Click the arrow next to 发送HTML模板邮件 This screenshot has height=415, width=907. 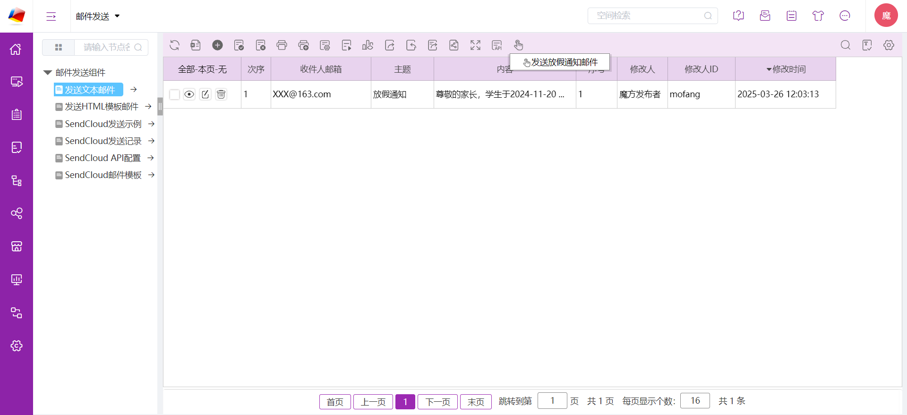148,107
